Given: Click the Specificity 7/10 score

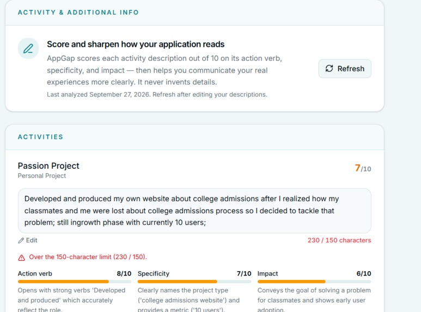Looking at the screenshot, I should pos(244,273).
